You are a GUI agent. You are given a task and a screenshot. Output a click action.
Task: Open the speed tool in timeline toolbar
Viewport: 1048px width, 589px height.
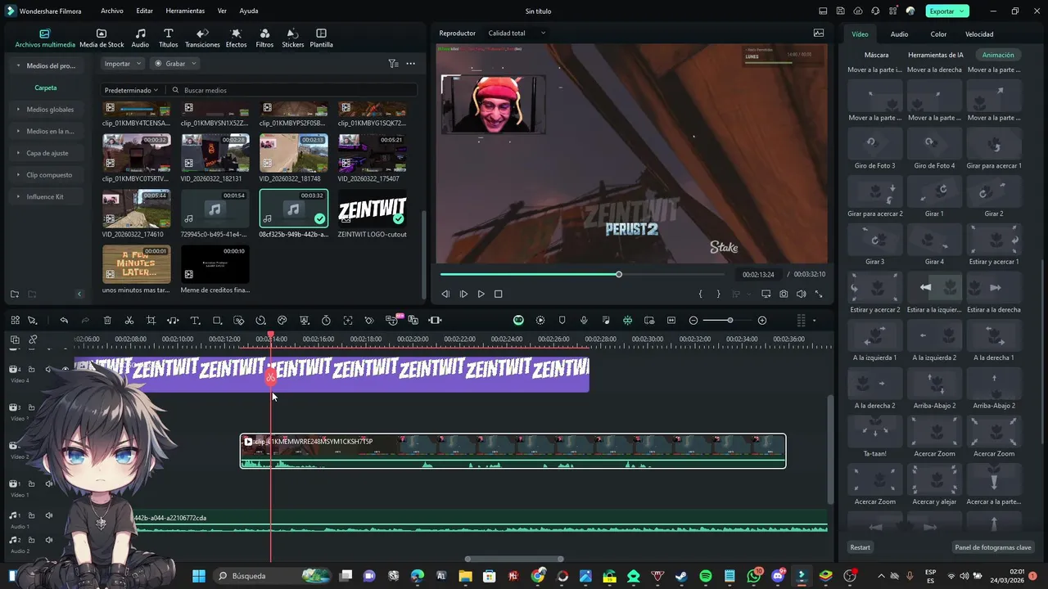point(260,321)
